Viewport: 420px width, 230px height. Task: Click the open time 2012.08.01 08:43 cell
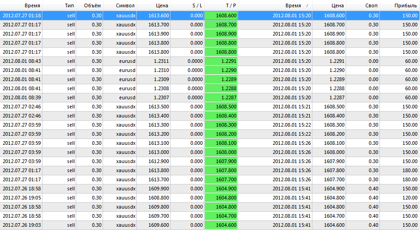21,61
